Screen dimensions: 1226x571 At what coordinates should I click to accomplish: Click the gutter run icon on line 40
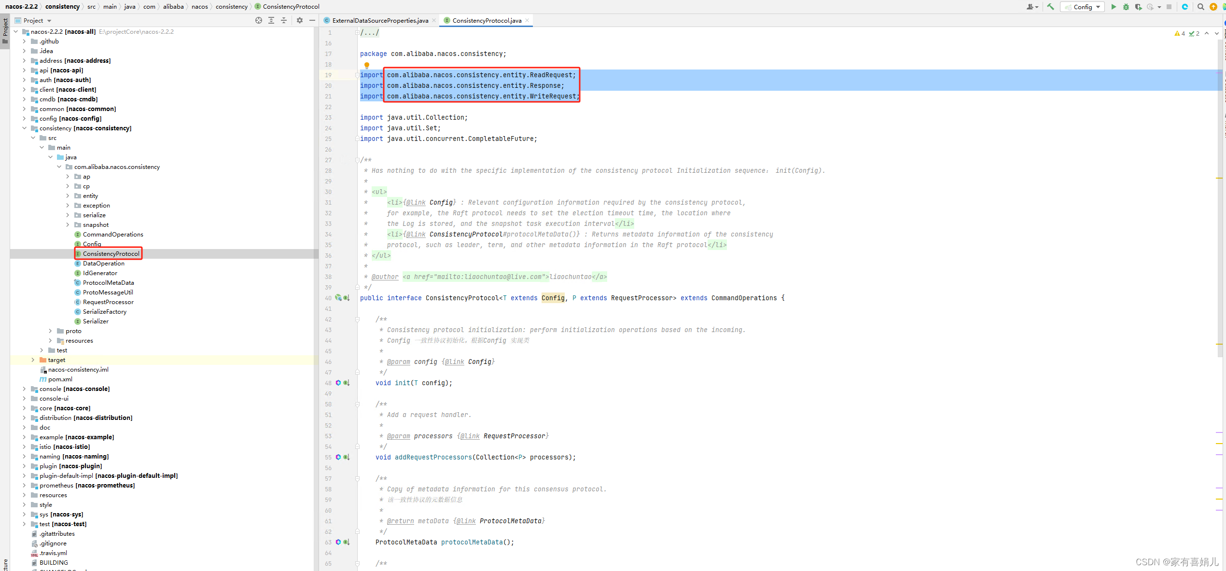click(x=338, y=297)
